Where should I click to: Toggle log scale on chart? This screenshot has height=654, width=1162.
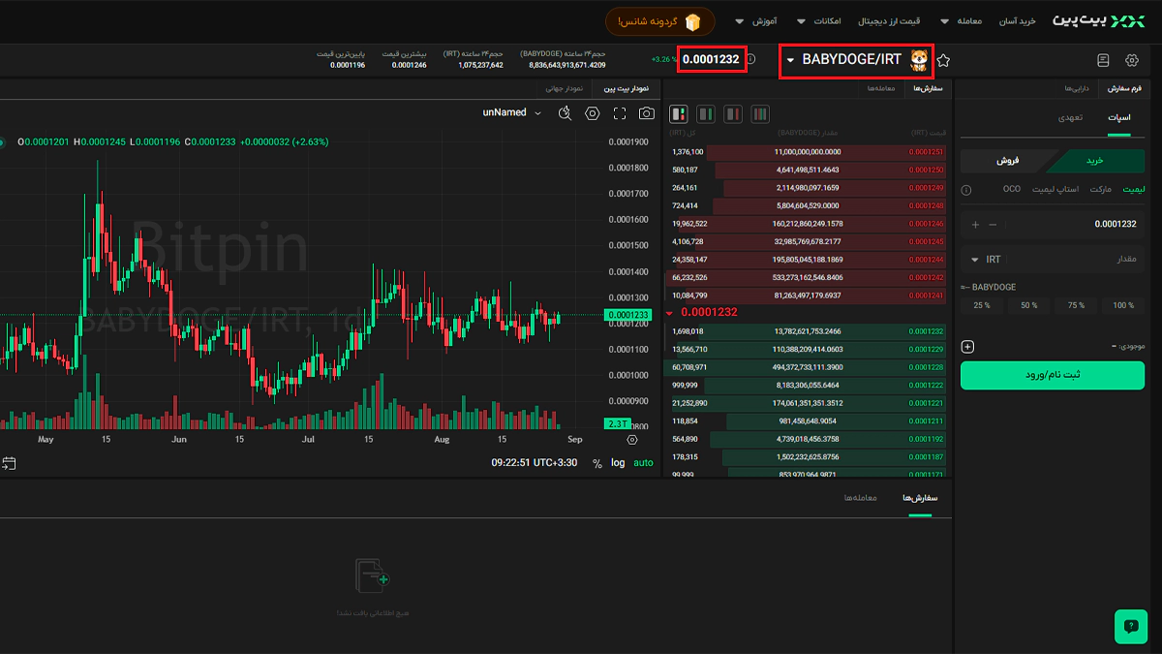[x=618, y=463]
